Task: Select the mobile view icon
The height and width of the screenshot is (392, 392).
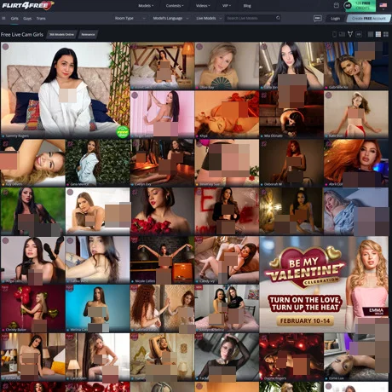Action: click(x=334, y=34)
